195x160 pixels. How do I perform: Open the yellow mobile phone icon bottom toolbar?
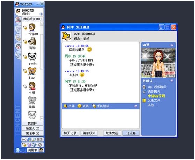24,145
